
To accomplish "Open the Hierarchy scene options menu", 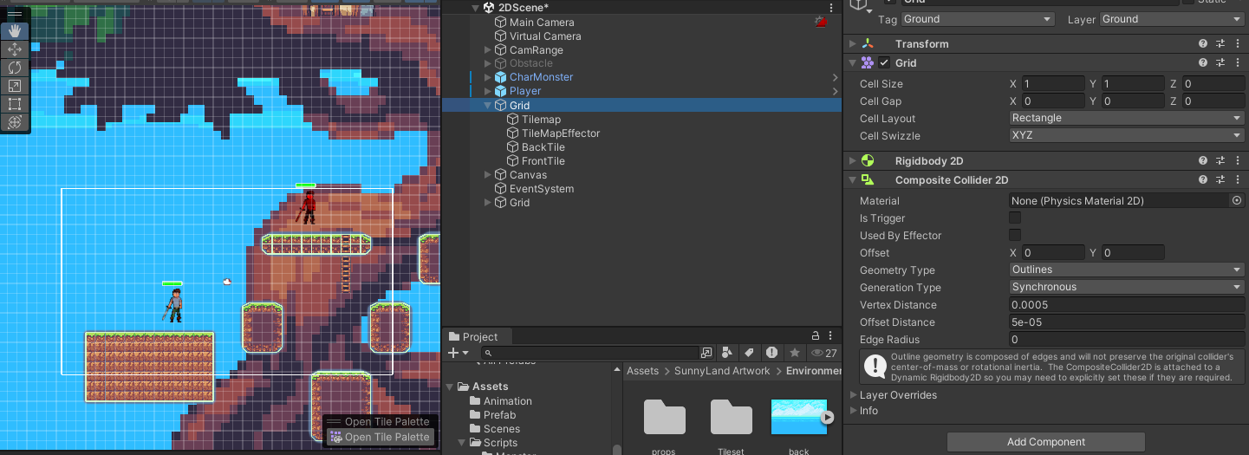I will click(x=831, y=7).
